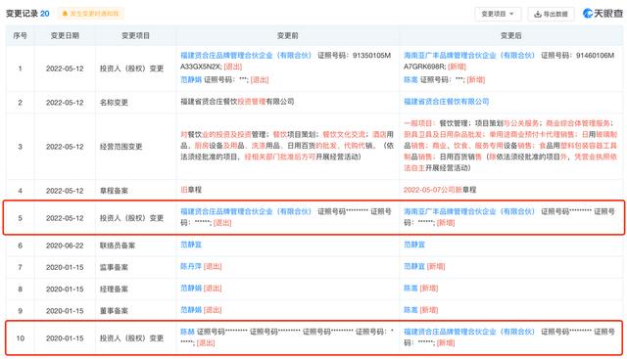Viewport: 627px width, 359px height.
Task: Click the 导出数据 export button
Action: coord(551,14)
